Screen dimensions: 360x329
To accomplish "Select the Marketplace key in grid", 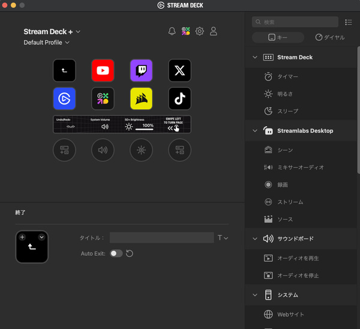I will (x=103, y=98).
